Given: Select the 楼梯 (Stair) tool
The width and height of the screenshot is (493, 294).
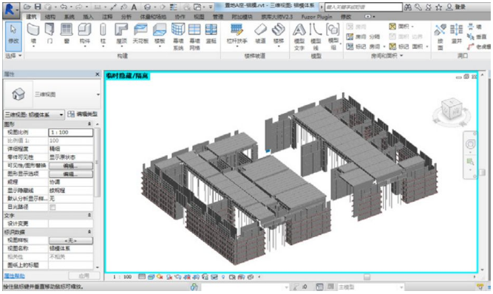Looking at the screenshot, I should pos(278,34).
